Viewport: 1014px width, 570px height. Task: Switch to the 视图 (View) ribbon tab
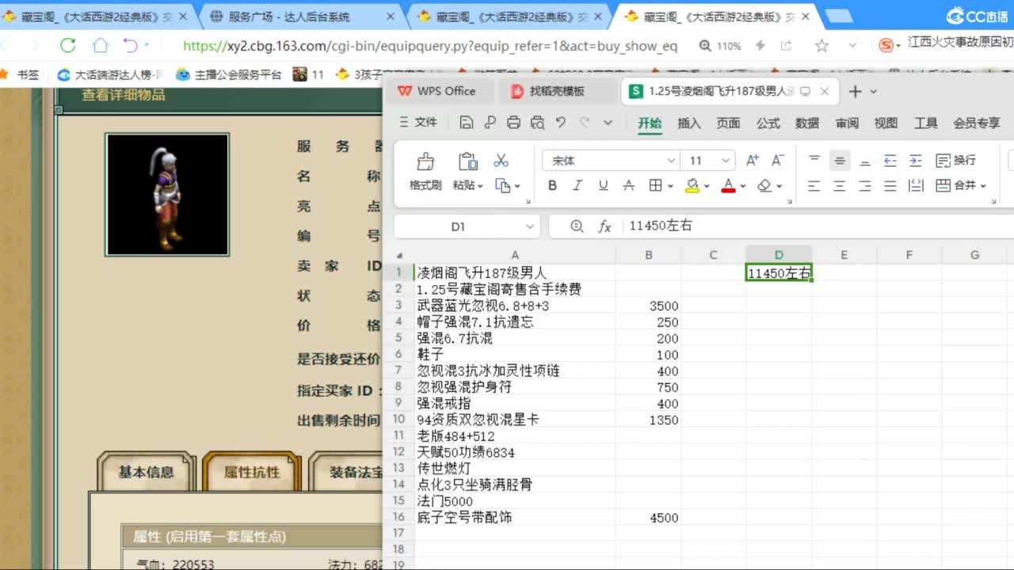pos(886,123)
